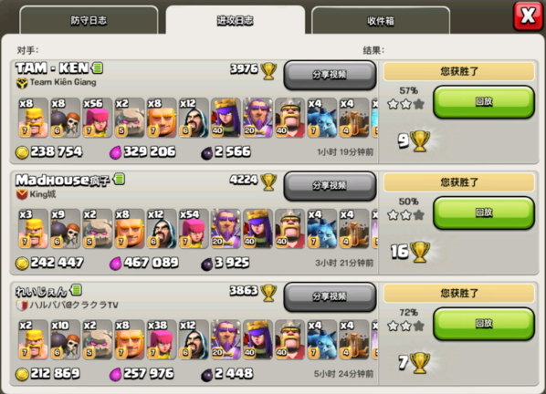Screen dimensions: 546x394
Task: Replay the MadHouse attack with 回放
Action: (484, 213)
